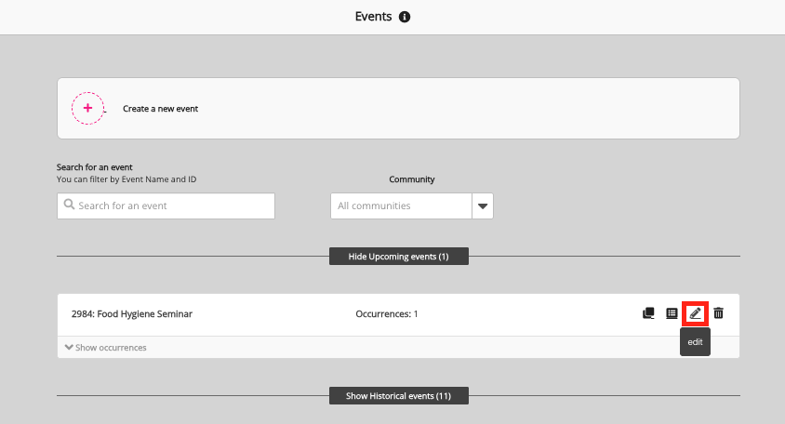Screen dimensions: 785x424
Task: Click the edit pencil icon
Action: [695, 313]
